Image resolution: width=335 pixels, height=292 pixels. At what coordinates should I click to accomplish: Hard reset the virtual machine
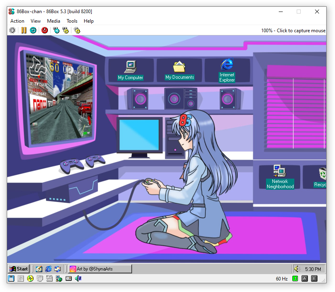(x=33, y=30)
